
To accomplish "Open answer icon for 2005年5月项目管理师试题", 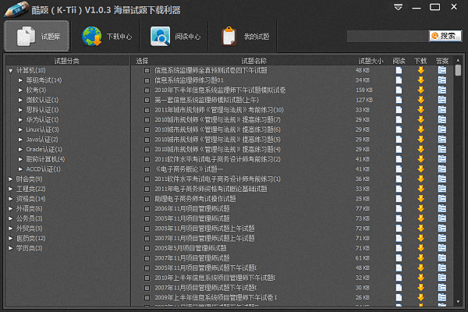I will point(442,247).
